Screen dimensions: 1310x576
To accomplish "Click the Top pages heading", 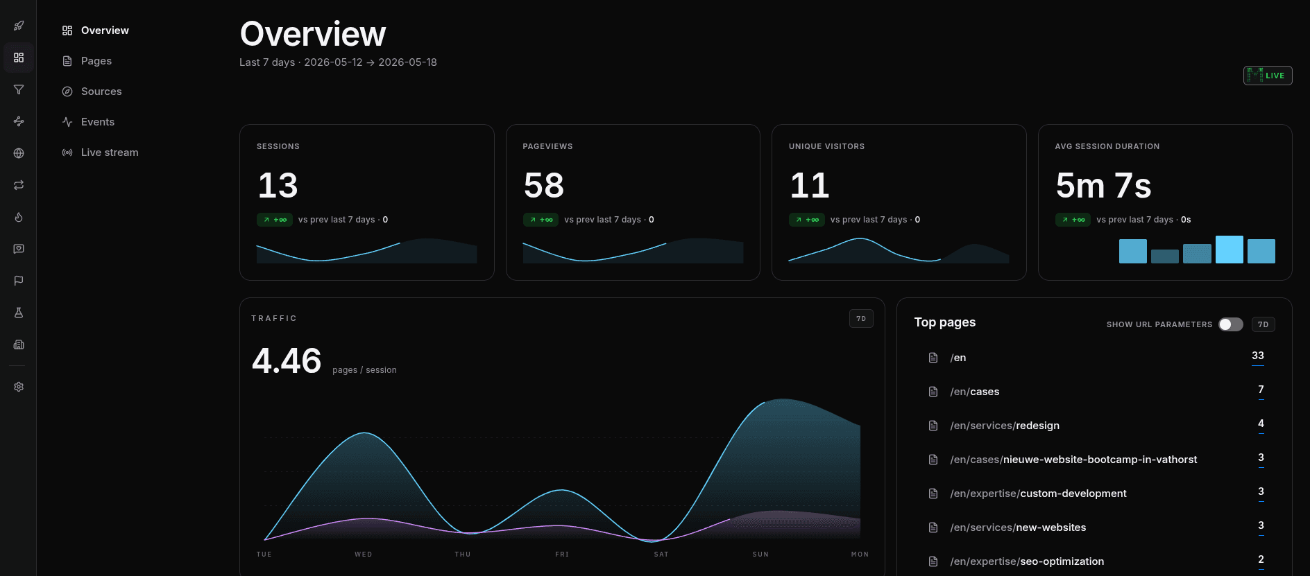I will coord(945,322).
